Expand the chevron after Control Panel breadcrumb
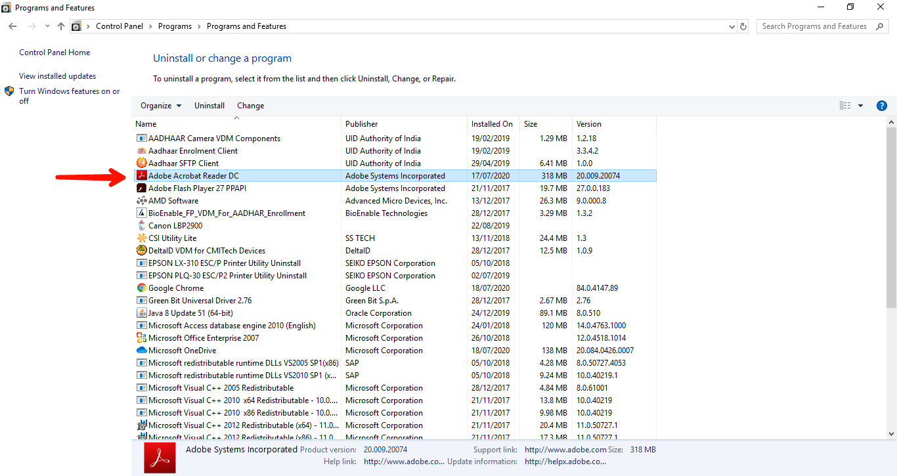This screenshot has height=476, width=897. tap(150, 26)
